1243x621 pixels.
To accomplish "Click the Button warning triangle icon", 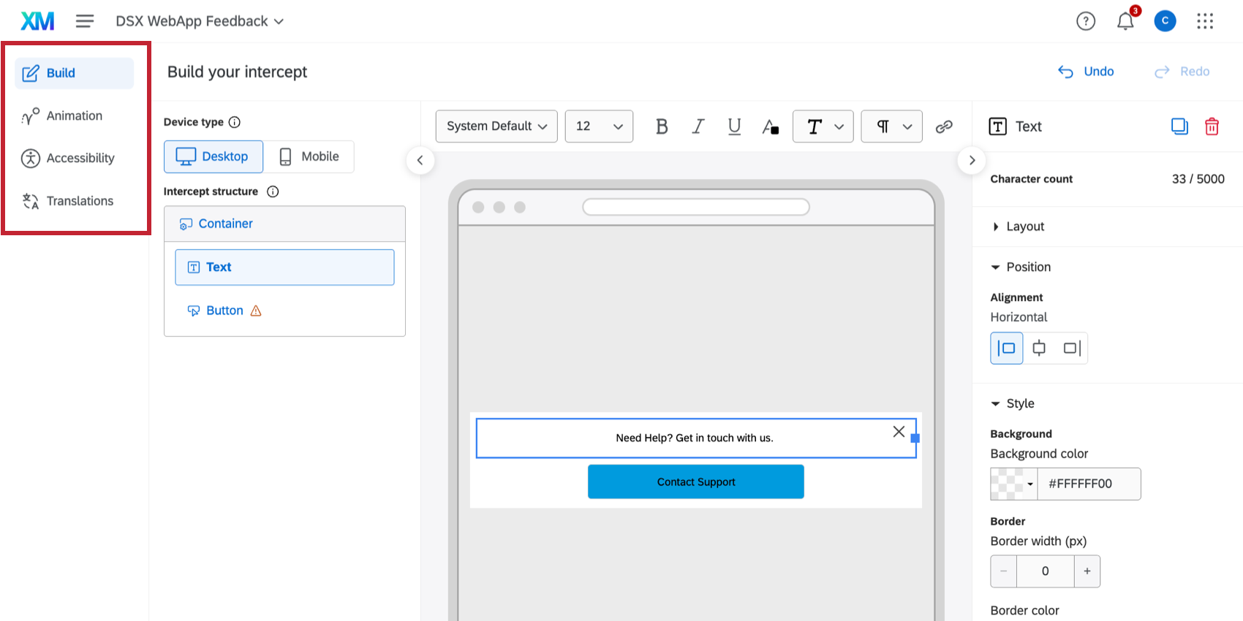I will click(x=256, y=310).
